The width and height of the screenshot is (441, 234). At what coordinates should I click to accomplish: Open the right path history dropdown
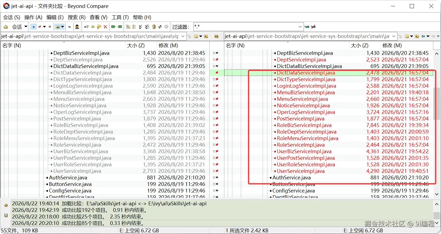[x=394, y=36]
